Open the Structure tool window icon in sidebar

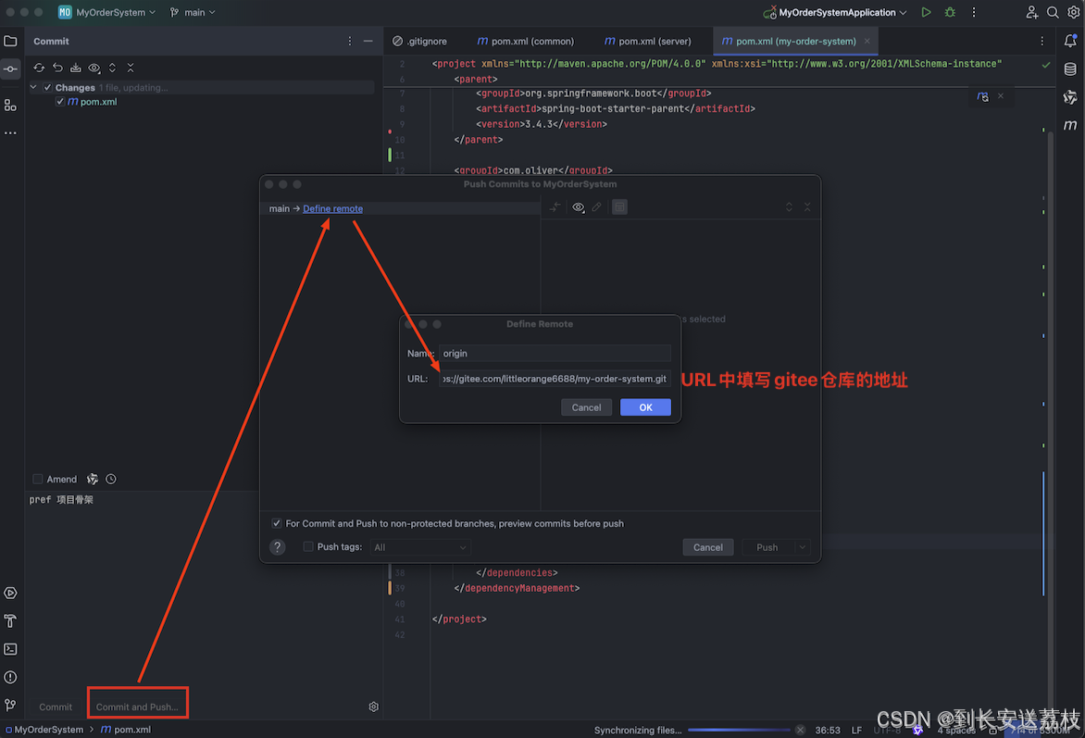tap(10, 105)
